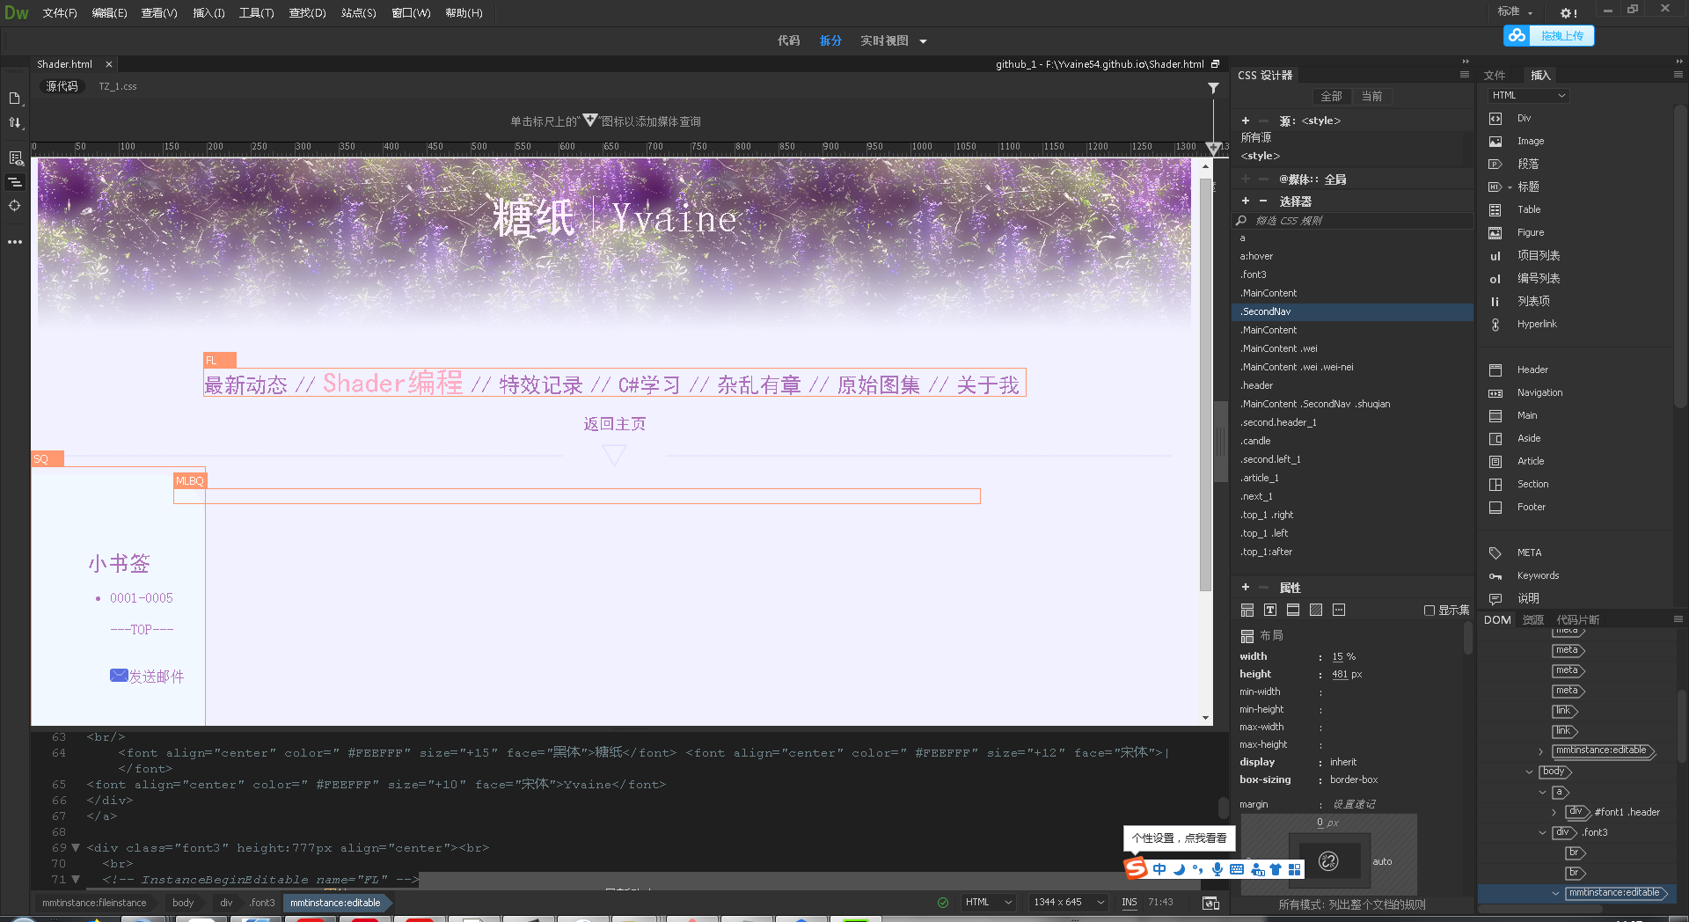Image resolution: width=1689 pixels, height=922 pixels.
Task: Insert a Div element from Insert panel
Action: [x=1524, y=118]
